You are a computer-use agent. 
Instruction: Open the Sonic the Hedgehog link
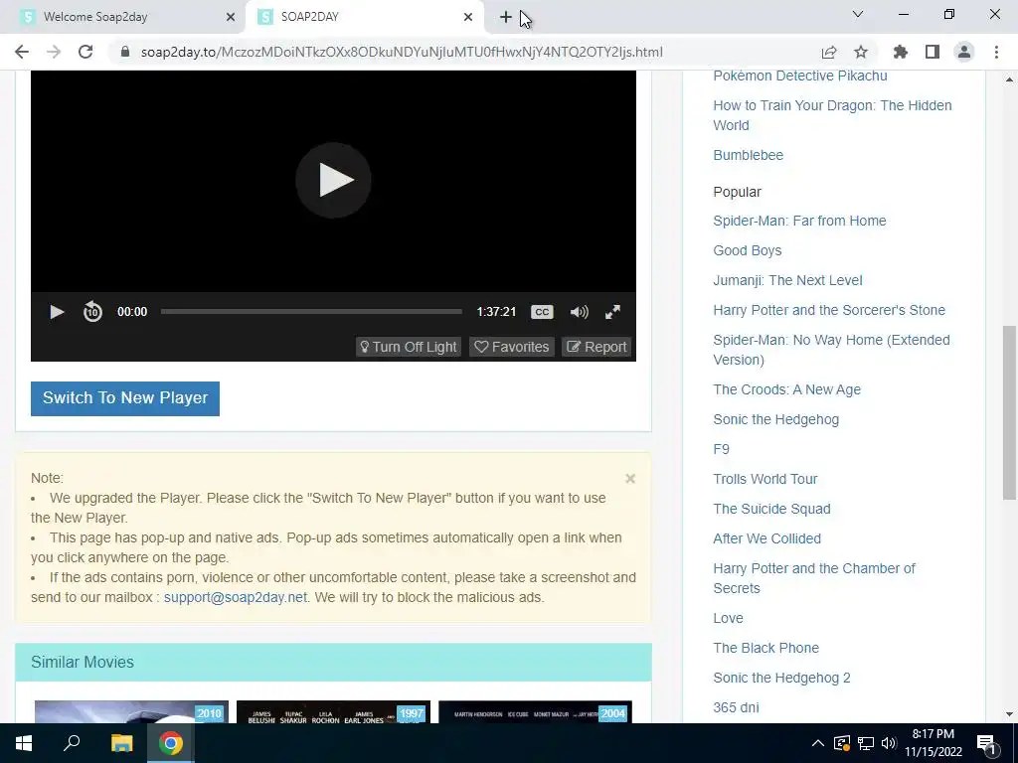tap(775, 419)
